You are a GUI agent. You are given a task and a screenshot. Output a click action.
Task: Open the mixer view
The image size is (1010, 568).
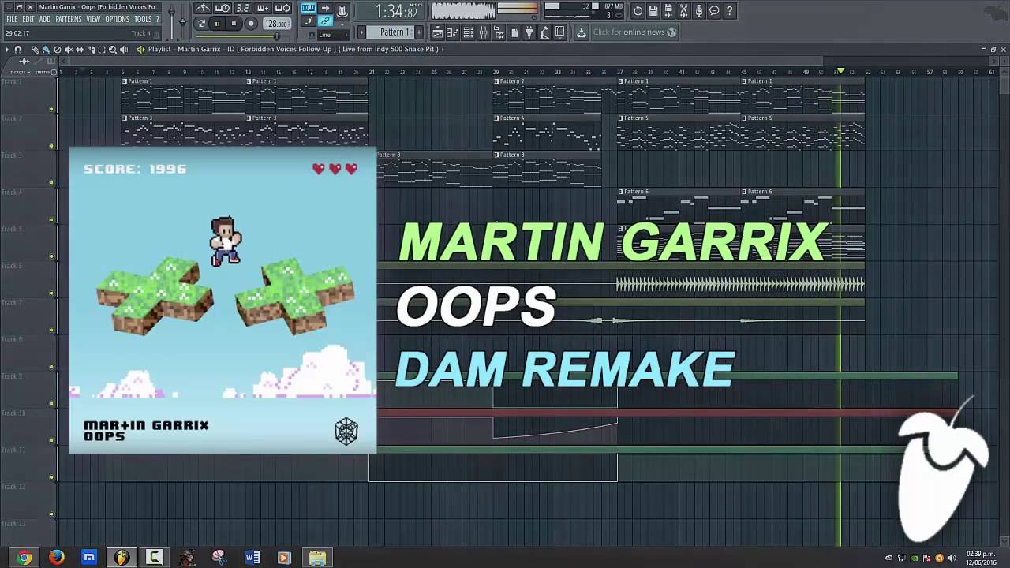coord(483,32)
